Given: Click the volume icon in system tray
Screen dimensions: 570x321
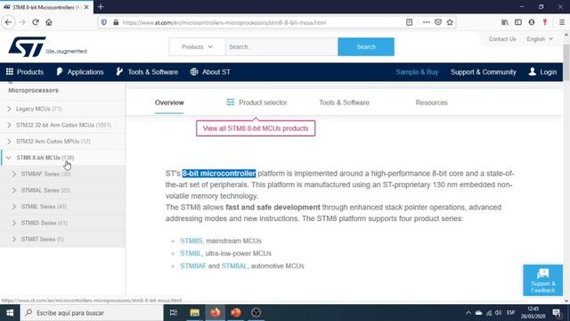Looking at the screenshot, I should tap(499, 313).
